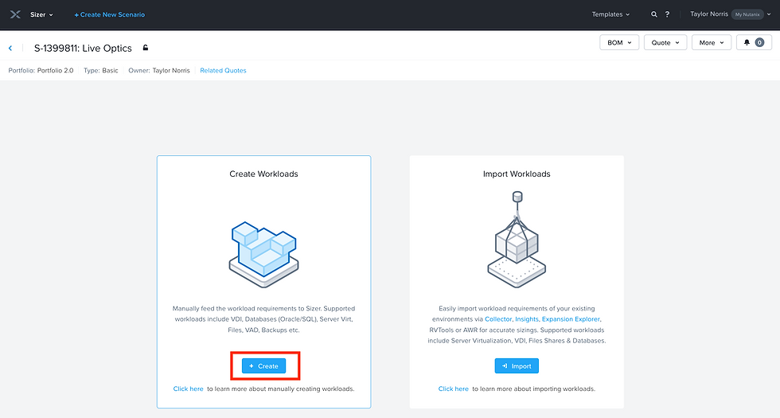Viewport: 780px width, 418px height.
Task: Click the Type: Basic label
Action: coord(101,71)
